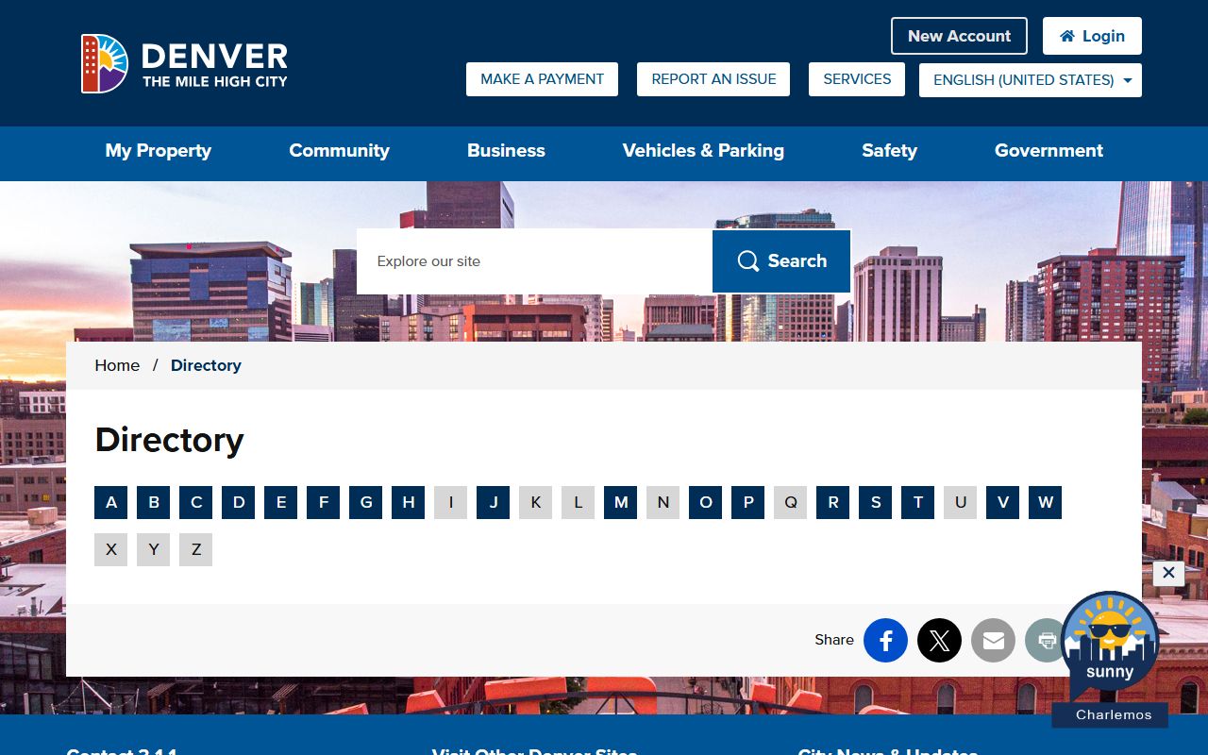
Task: Select directory letter T
Action: coord(917,502)
